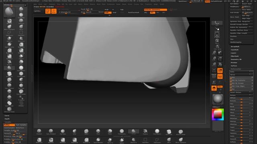Toggle the Zsub mode
The height and width of the screenshot is (144, 257).
coord(114,12)
